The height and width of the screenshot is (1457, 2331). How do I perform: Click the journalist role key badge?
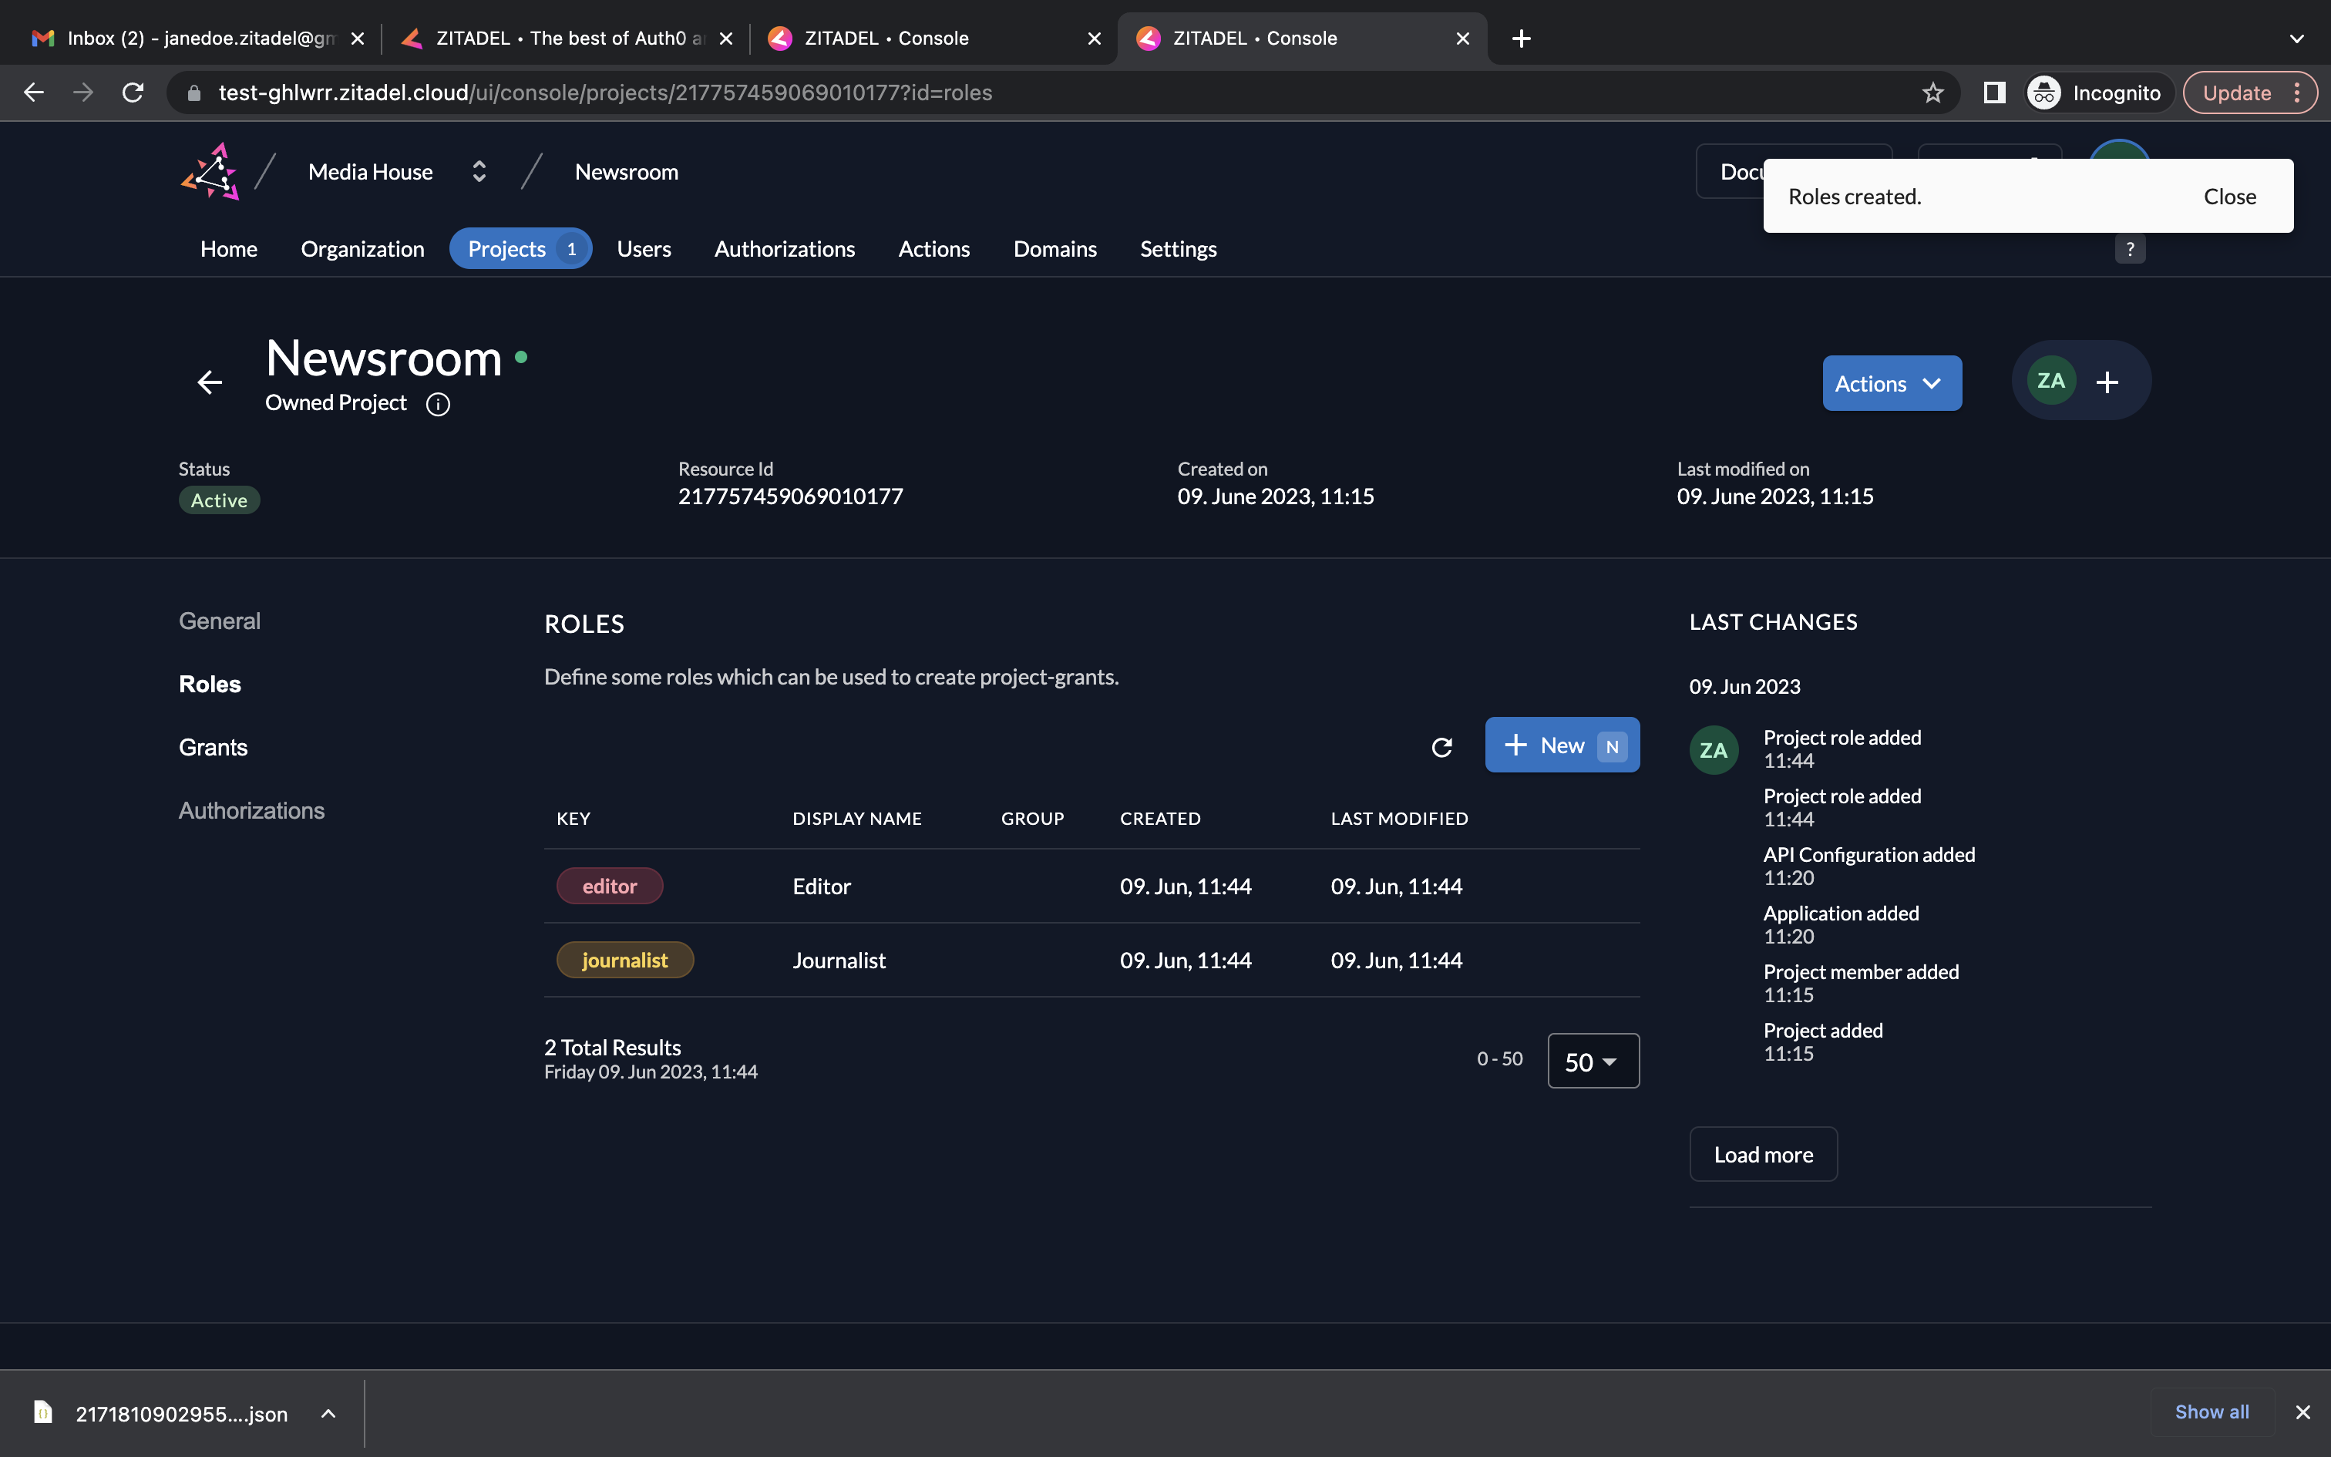[x=624, y=961]
